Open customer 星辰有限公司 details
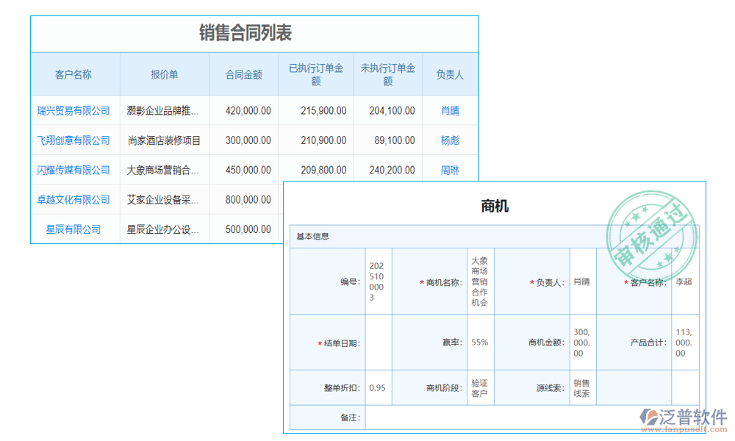 74,229
